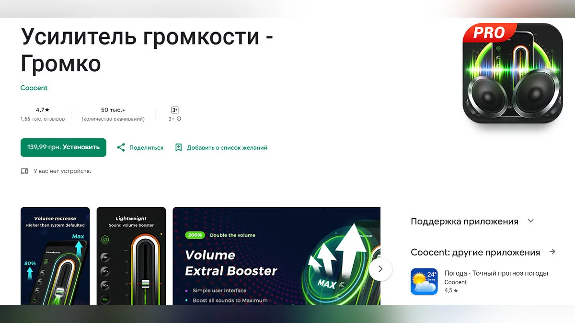Click the bookmark wishlist icon
Image resolution: width=575 pixels, height=323 pixels.
point(179,147)
